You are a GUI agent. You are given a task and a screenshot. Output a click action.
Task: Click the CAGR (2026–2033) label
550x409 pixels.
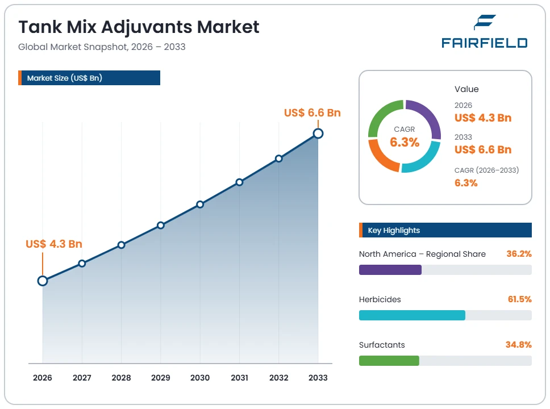[x=486, y=170]
